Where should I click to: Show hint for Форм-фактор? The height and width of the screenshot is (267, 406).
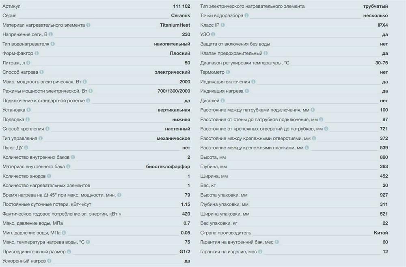click(x=37, y=53)
